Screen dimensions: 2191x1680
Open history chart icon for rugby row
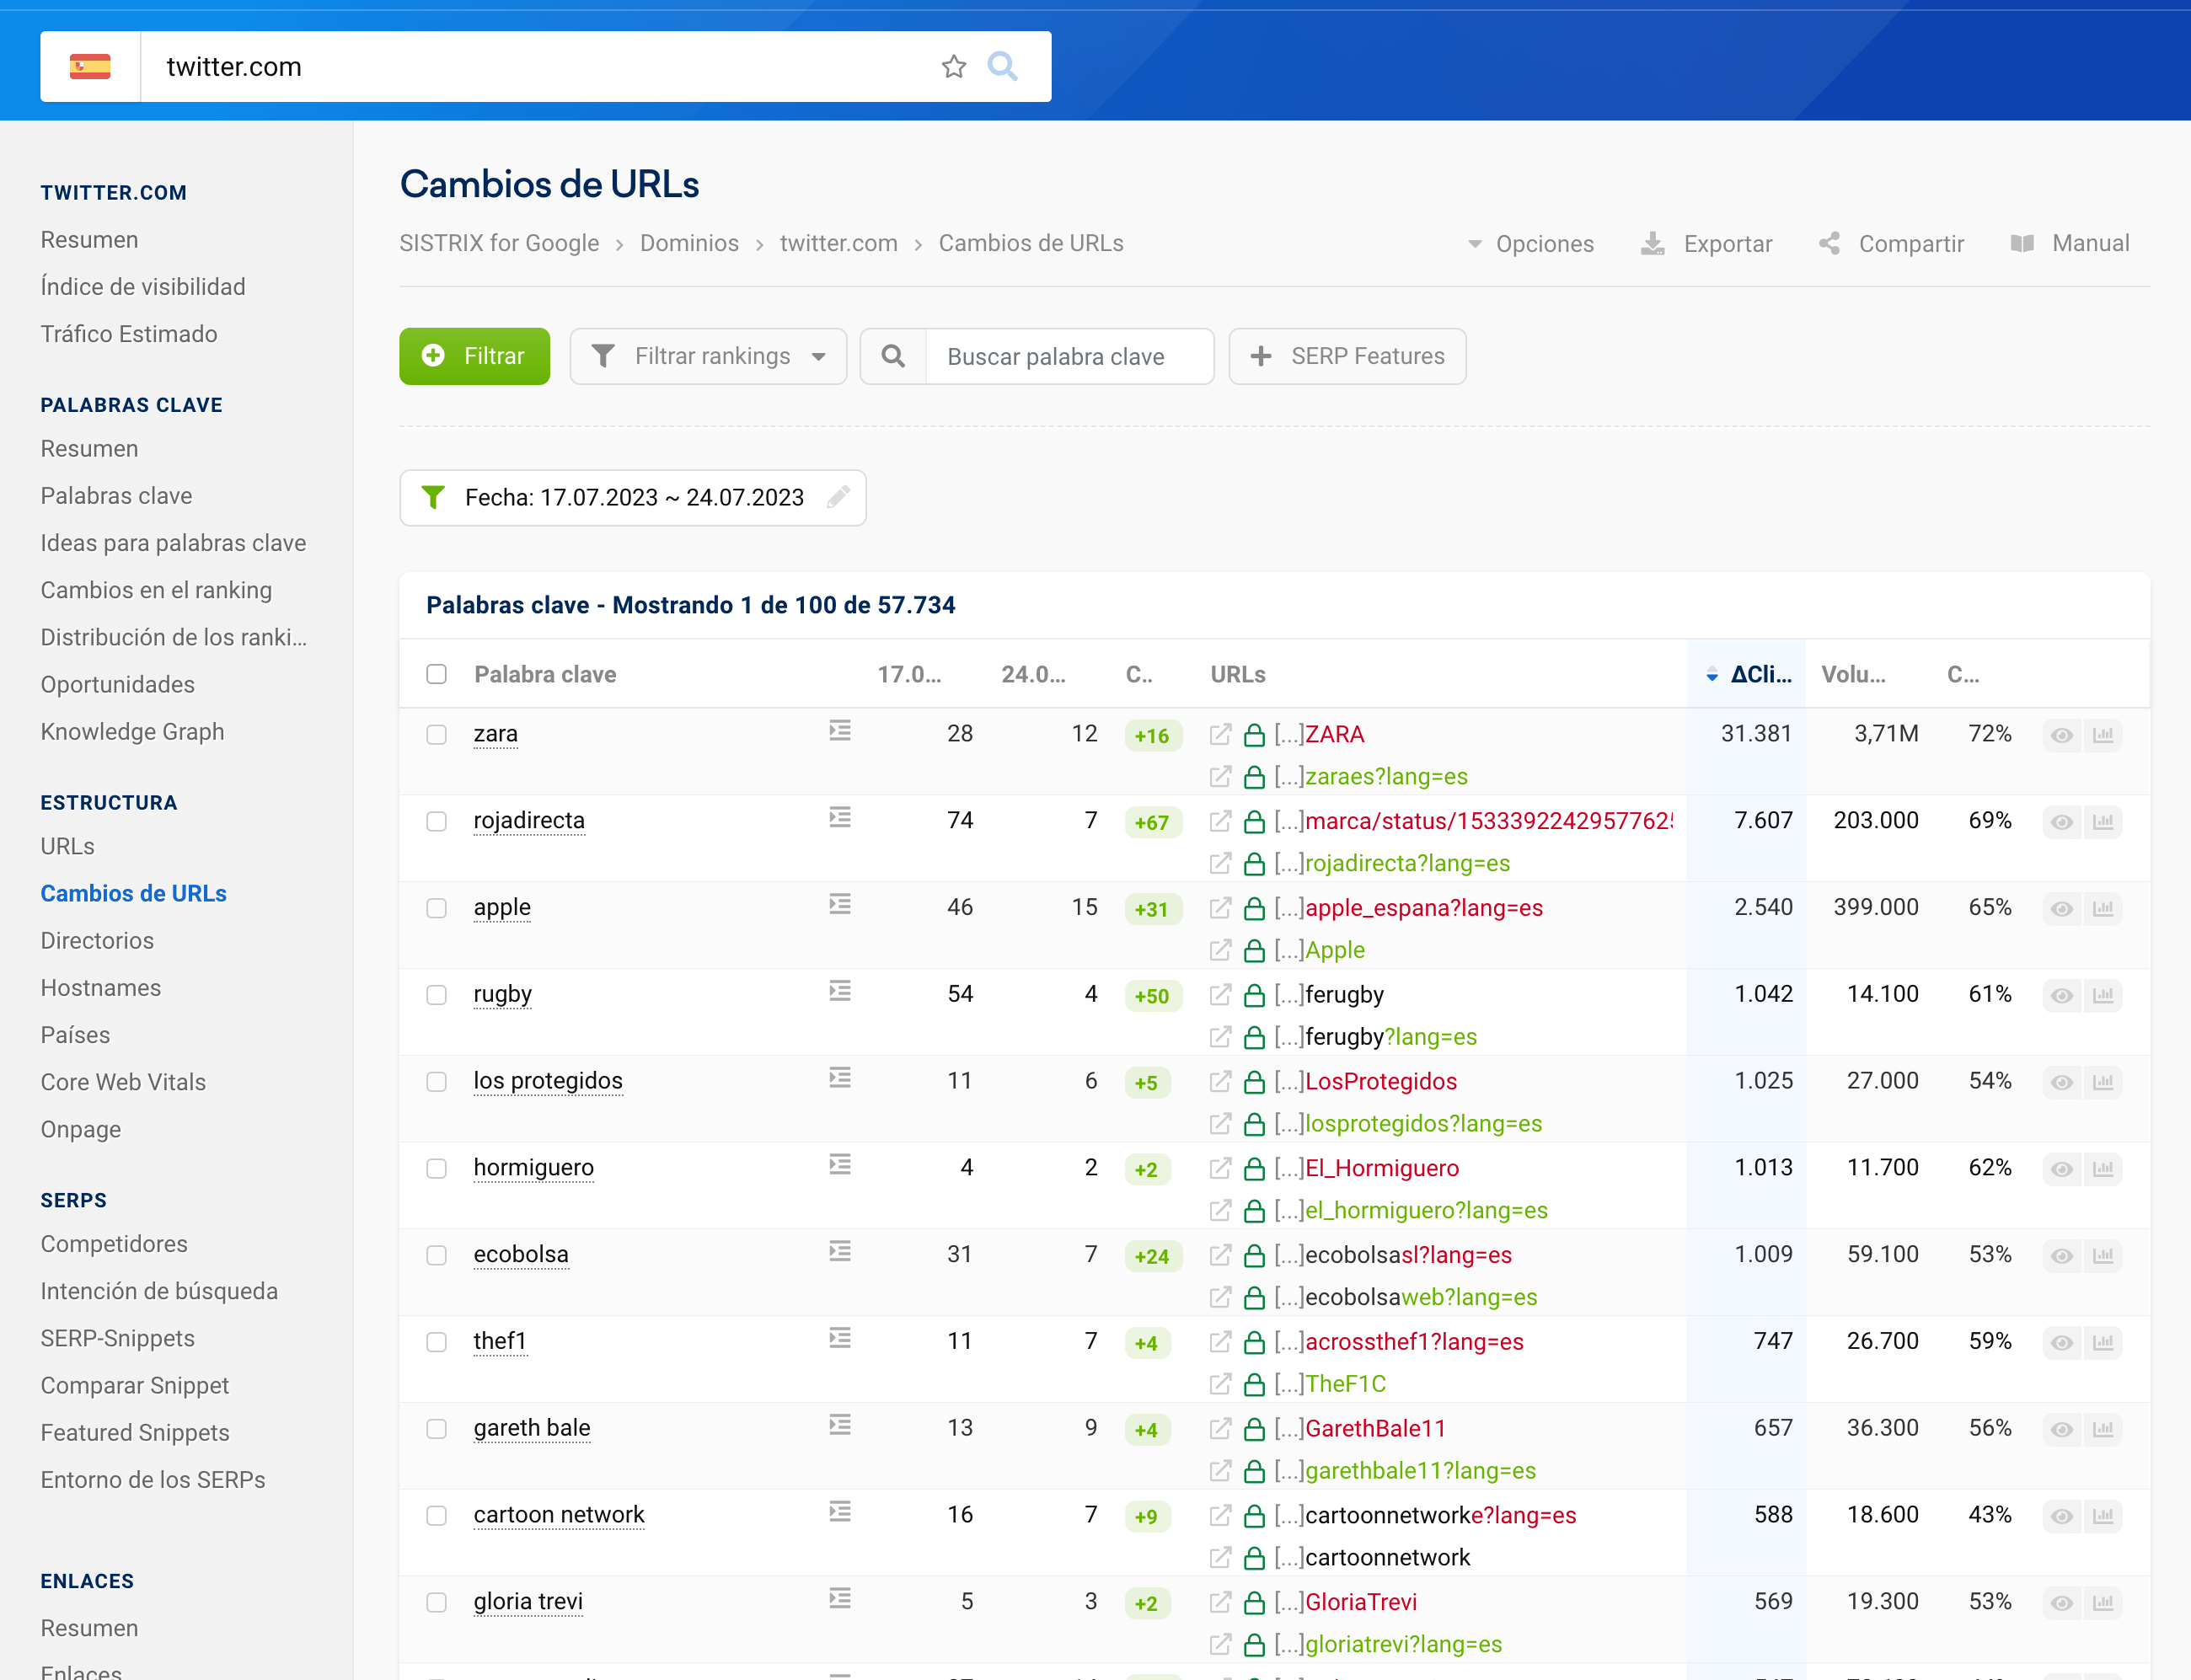point(2103,996)
